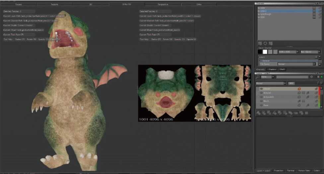324x174 pixels.
Task: Open the quick channel resolution dropdown
Action: tap(289, 52)
